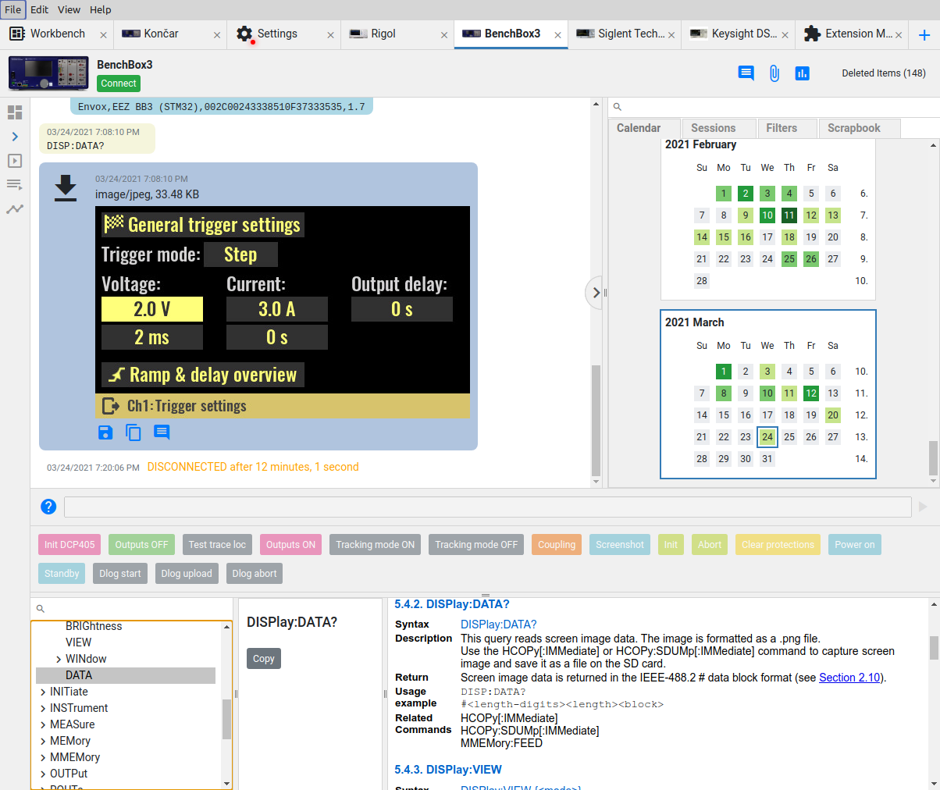Open the chart icon in header
The width and height of the screenshot is (940, 790).
(802, 73)
